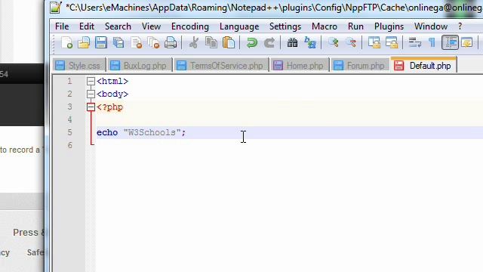Viewport: 483px width, 272px height.
Task: Zoom in toolbar icon
Action: click(333, 42)
